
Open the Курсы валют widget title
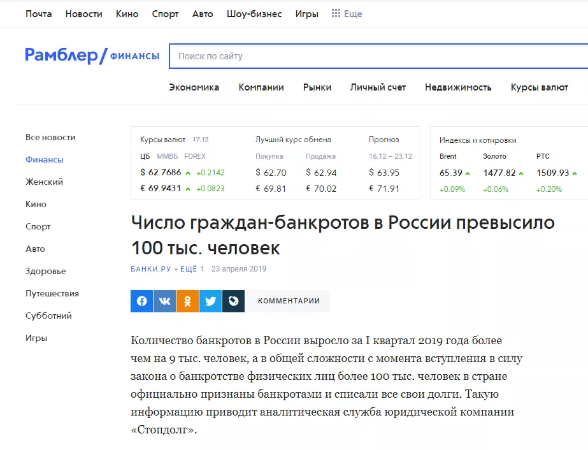(162, 140)
